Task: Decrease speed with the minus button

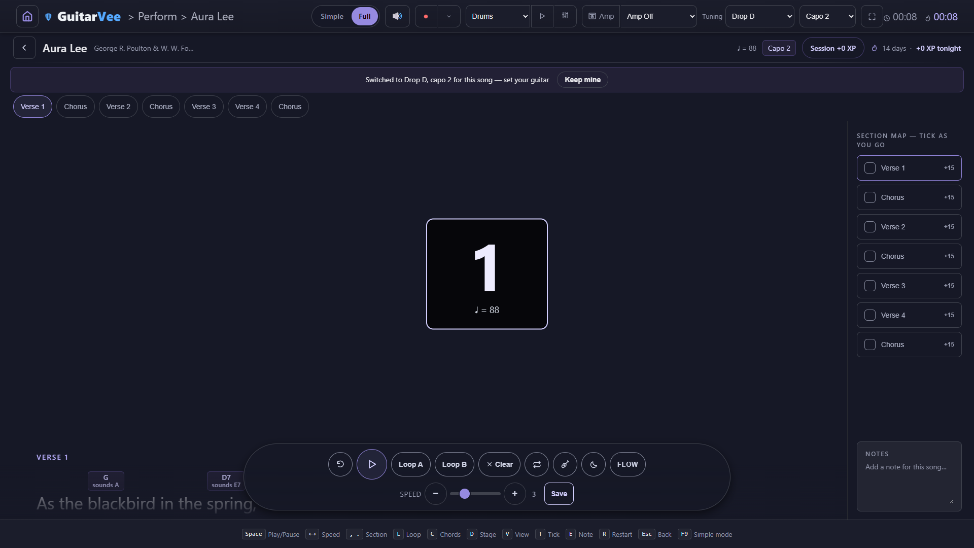Action: [x=436, y=494]
